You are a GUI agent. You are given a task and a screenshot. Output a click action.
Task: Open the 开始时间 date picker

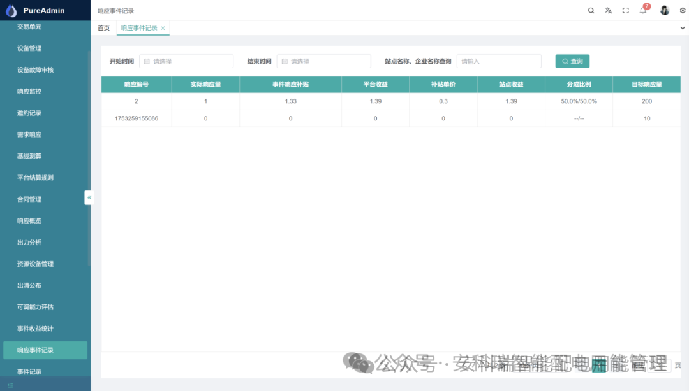click(185, 61)
